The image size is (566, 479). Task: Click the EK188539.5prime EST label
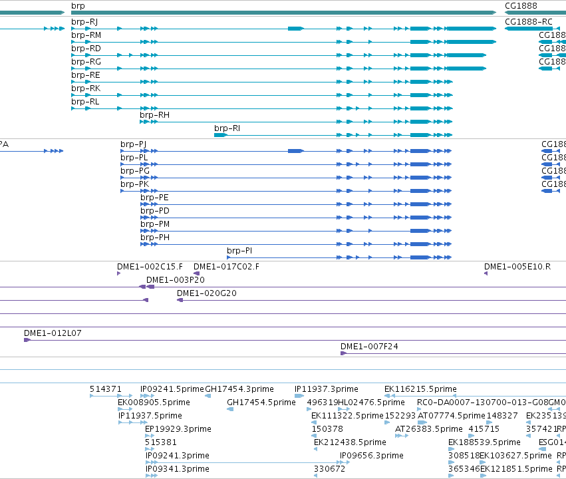pyautogui.click(x=484, y=442)
